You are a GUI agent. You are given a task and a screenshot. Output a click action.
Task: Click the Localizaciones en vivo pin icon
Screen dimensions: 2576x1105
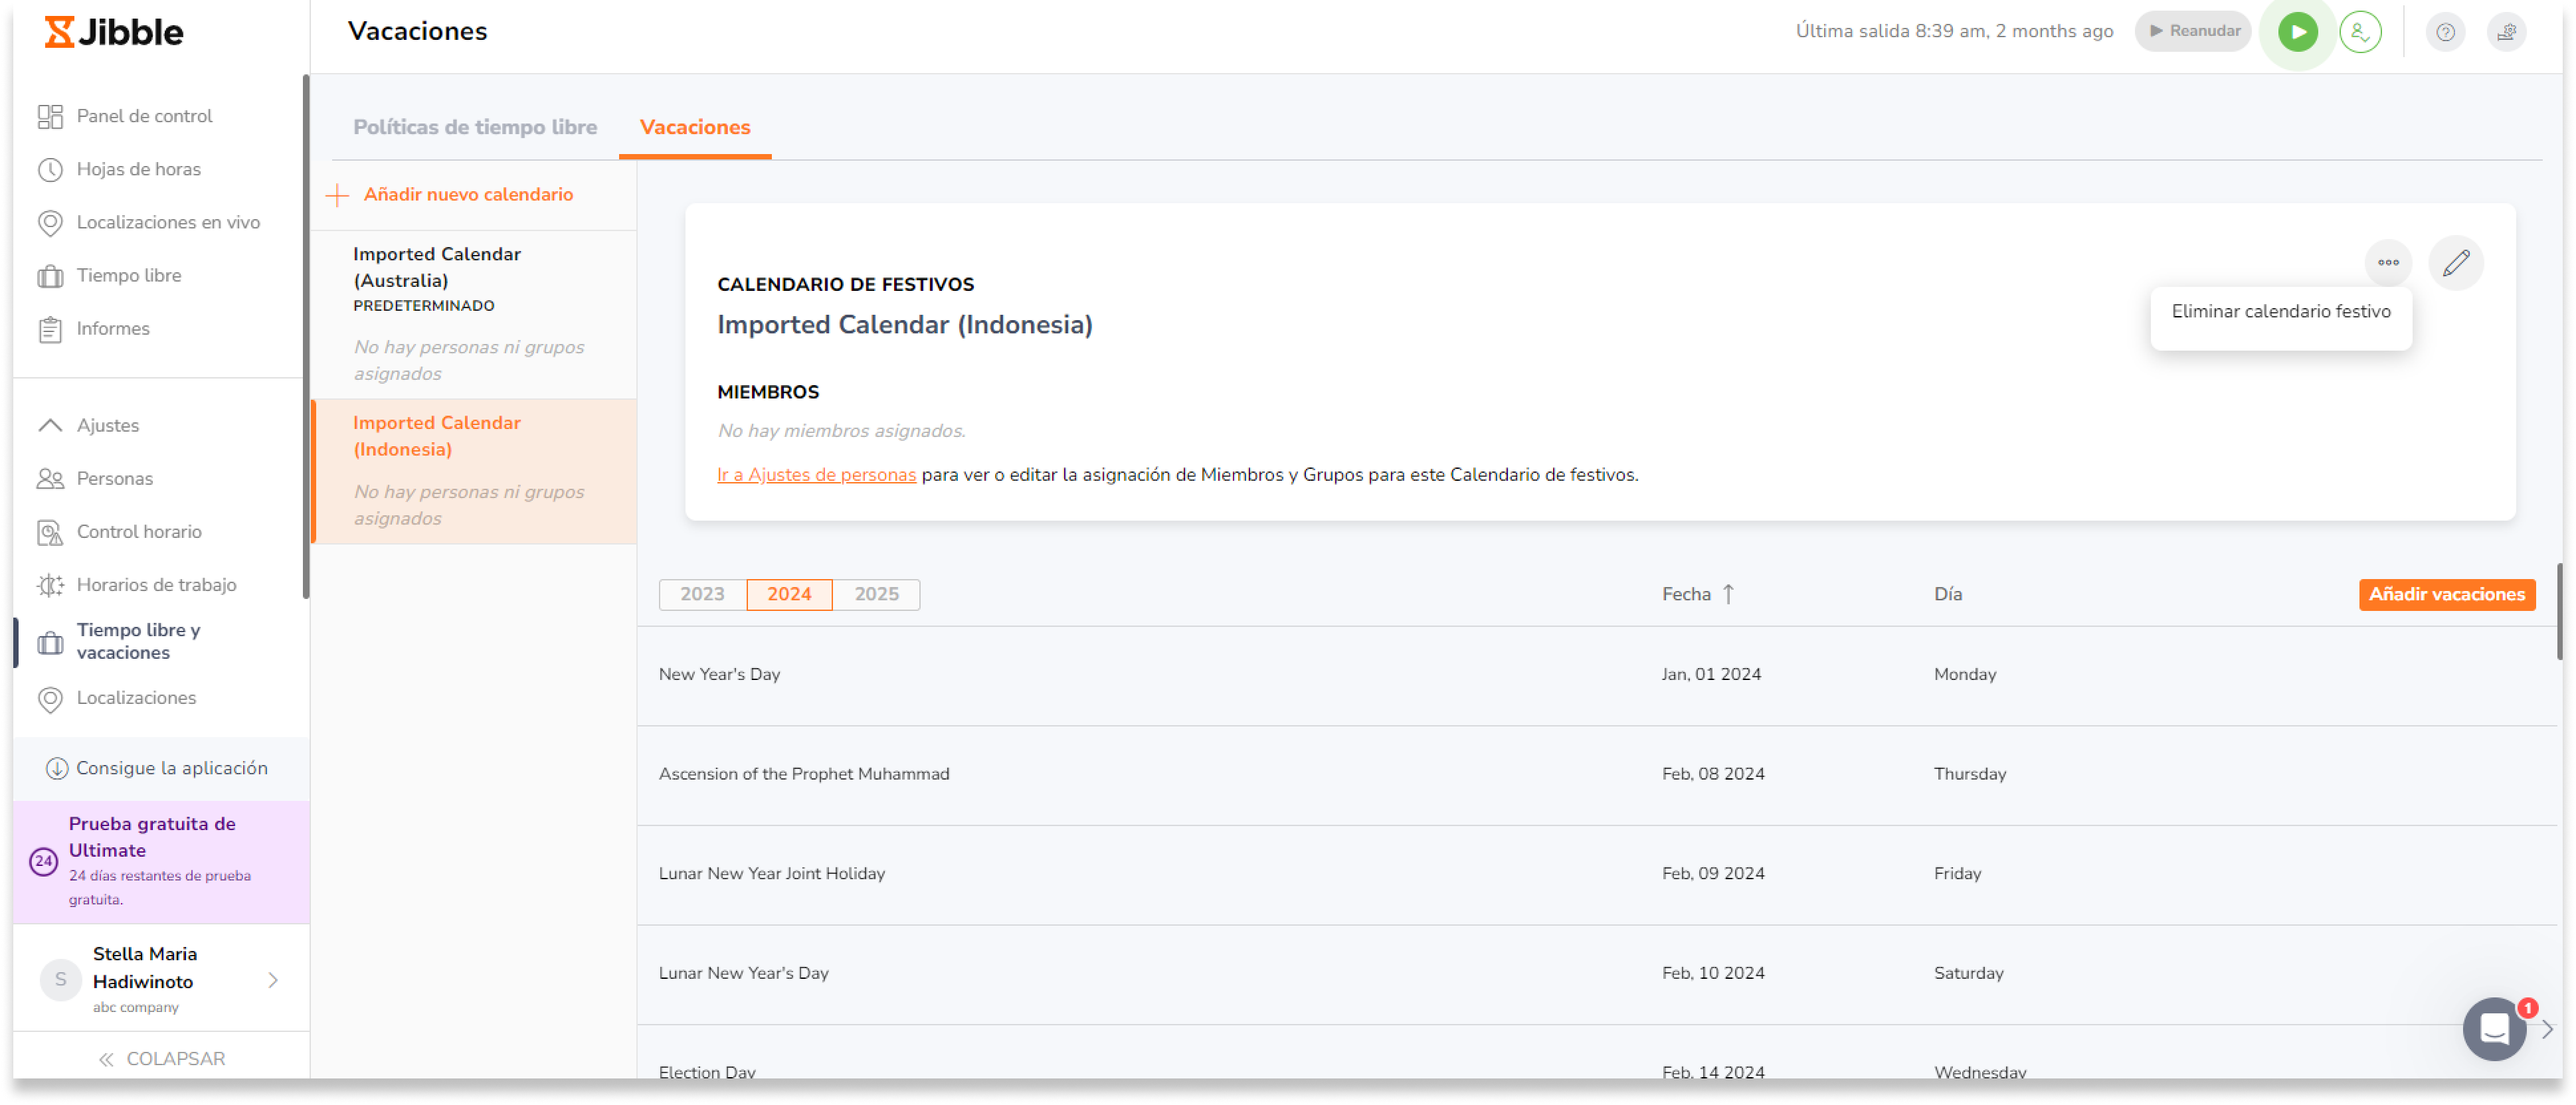tap(50, 223)
